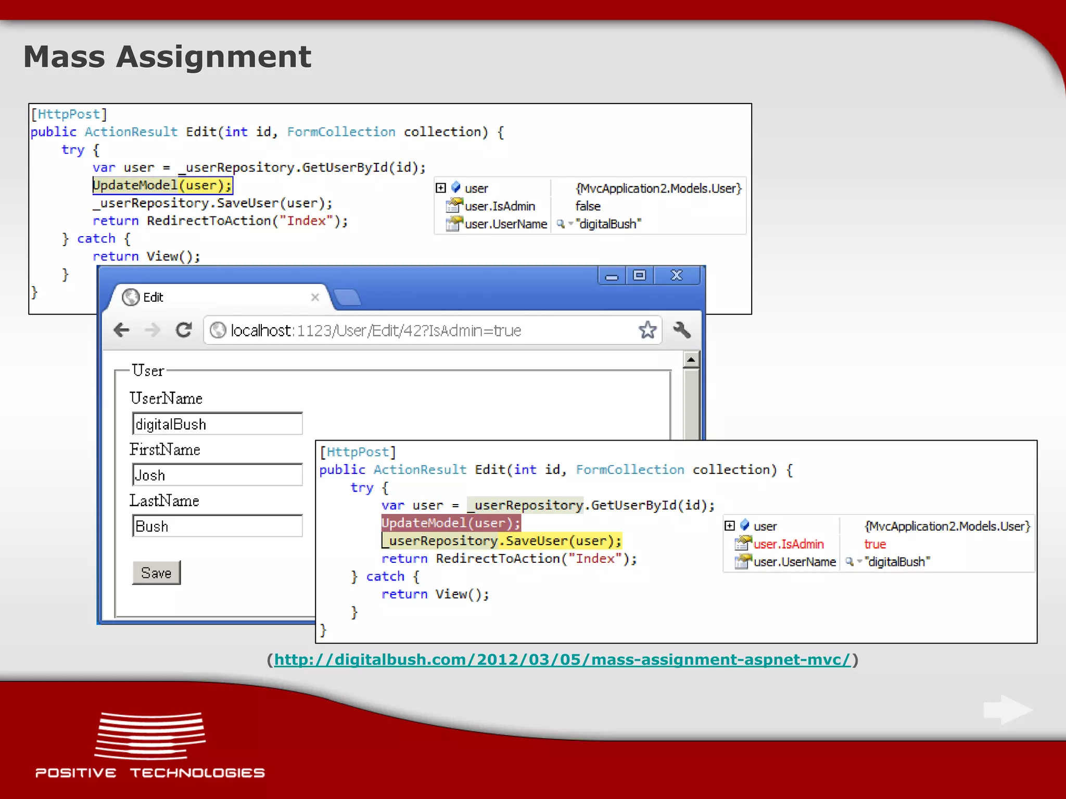The height and width of the screenshot is (799, 1066).
Task: Close the browser window
Action: (677, 275)
